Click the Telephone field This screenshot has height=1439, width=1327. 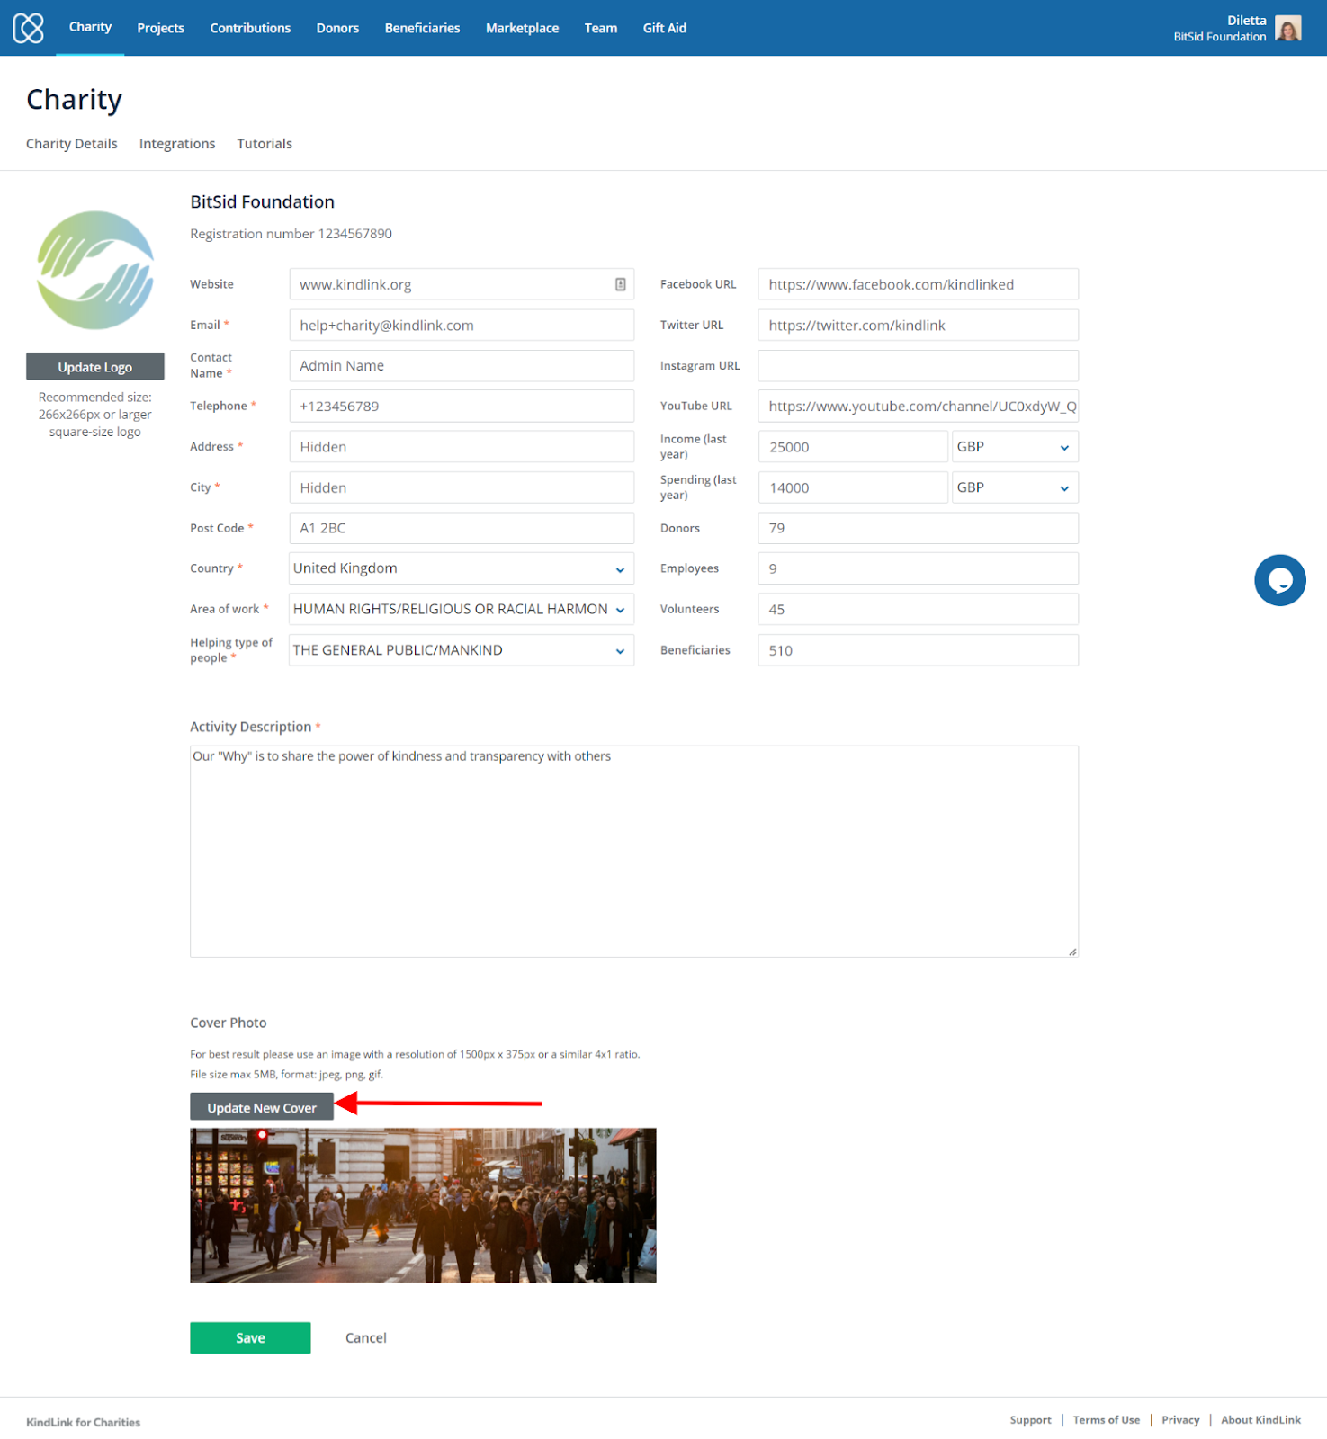(462, 406)
